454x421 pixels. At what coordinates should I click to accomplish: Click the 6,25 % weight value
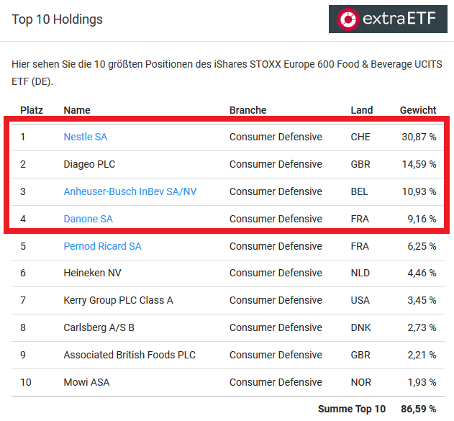422,246
